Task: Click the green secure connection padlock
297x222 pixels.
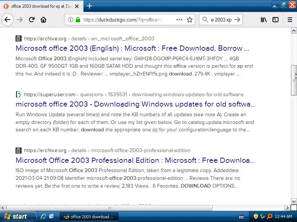Action: [x=78, y=20]
